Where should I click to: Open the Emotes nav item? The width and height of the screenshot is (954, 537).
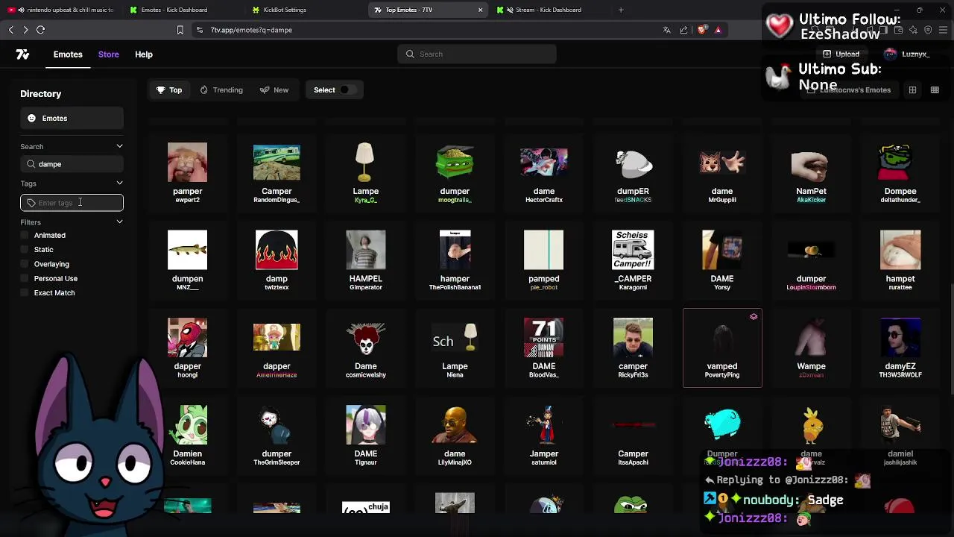click(x=68, y=54)
